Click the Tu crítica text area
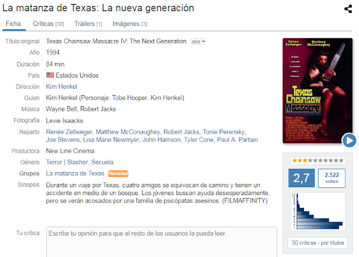This screenshot has height=257, width=359. (x=162, y=242)
